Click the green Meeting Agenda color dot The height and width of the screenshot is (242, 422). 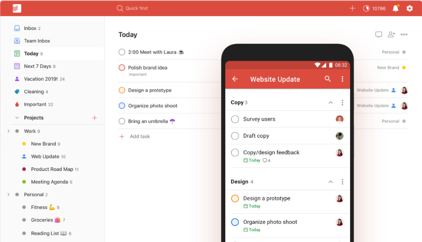coord(24,182)
